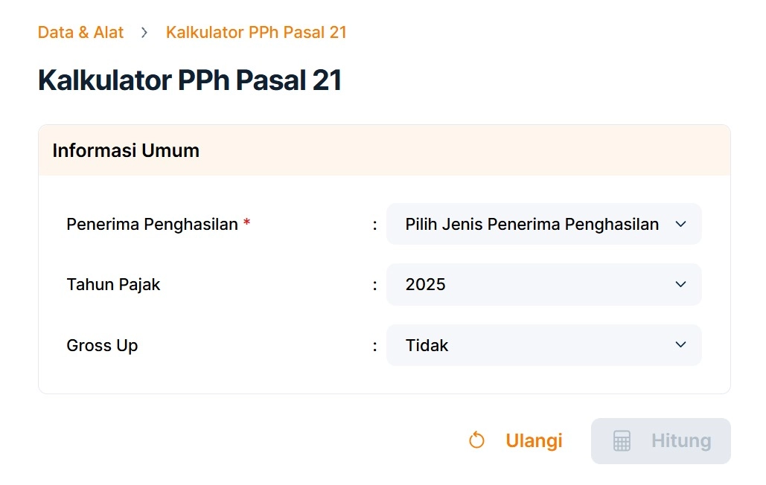
Task: Click the Gross Up field label
Action: (x=102, y=345)
